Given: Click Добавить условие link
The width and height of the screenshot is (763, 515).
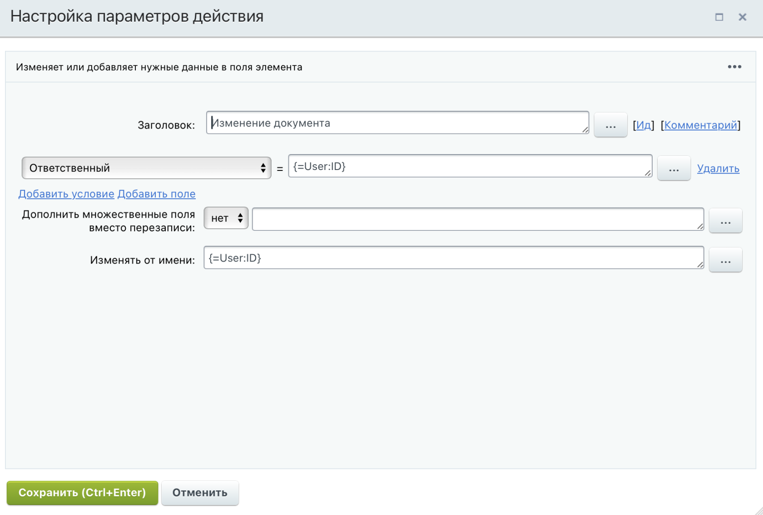Looking at the screenshot, I should point(66,194).
